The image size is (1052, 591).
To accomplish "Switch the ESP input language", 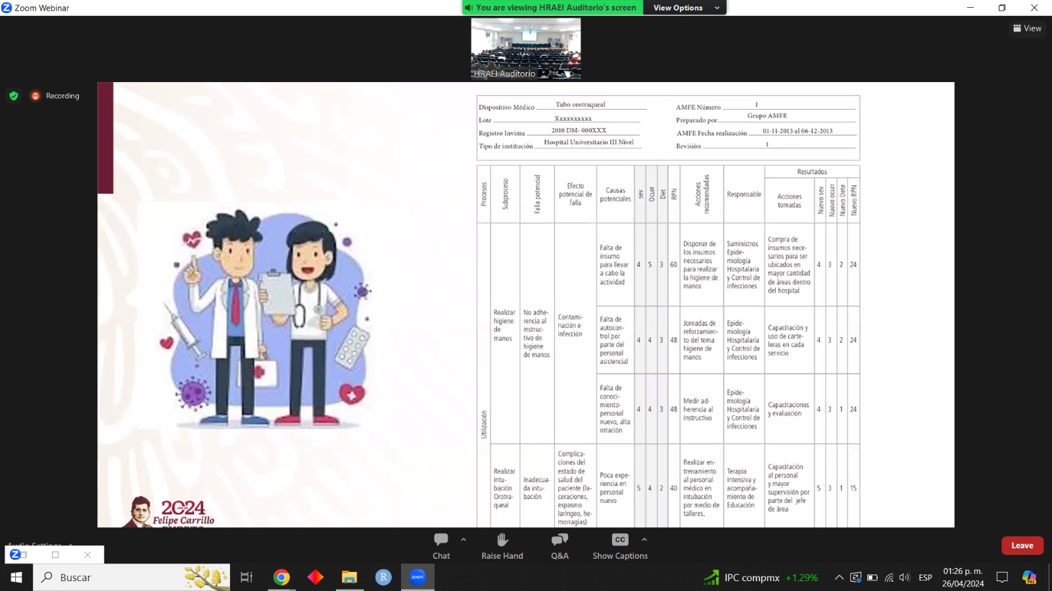I will (925, 577).
